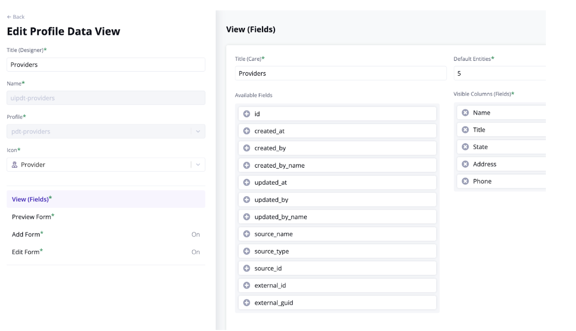Toggle the Add Form setting off

click(195, 234)
